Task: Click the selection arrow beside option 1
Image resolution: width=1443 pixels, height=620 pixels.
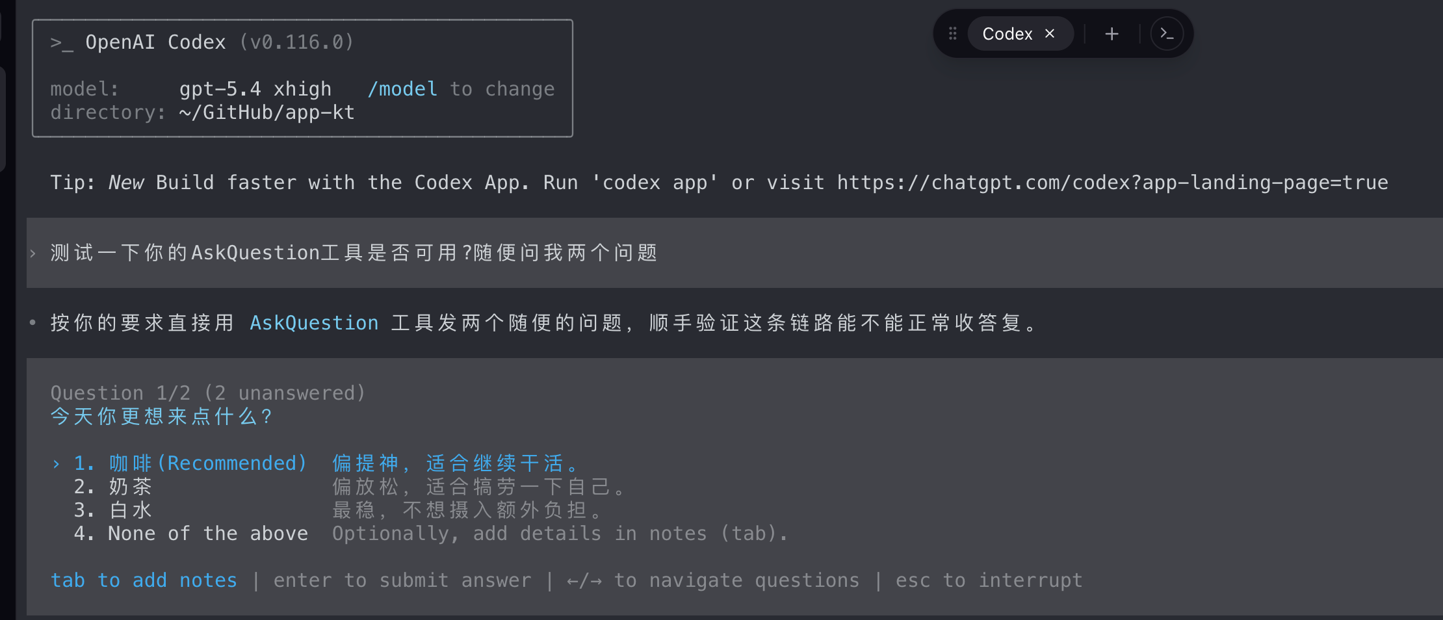Action: tap(57, 464)
